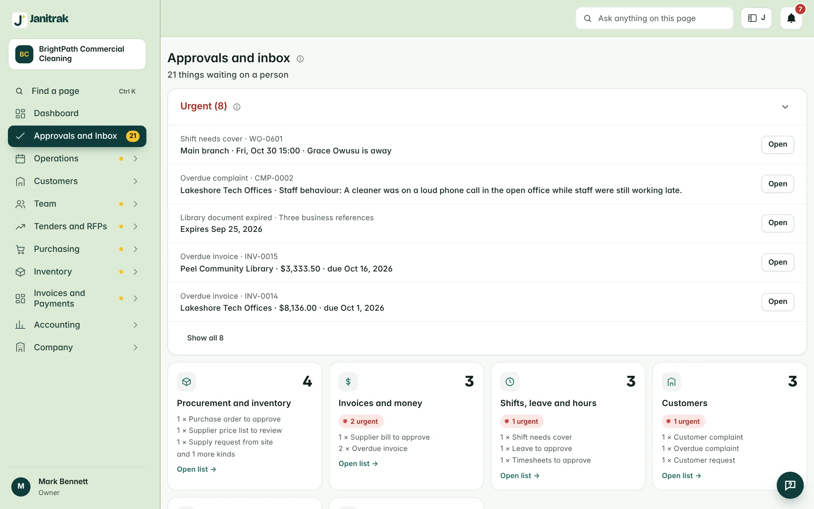This screenshot has width=814, height=509.
Task: Click the 1 urgent badge on Shifts card
Action: click(x=522, y=422)
